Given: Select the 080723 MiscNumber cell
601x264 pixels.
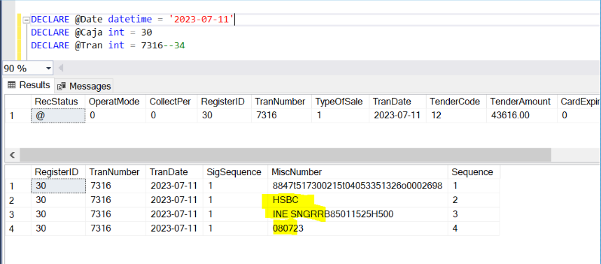Looking at the screenshot, I should pyautogui.click(x=358, y=228).
